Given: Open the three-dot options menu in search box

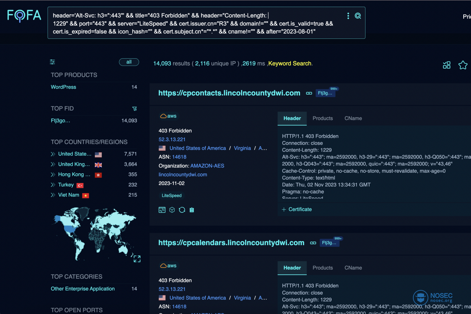Looking at the screenshot, I should tap(348, 16).
